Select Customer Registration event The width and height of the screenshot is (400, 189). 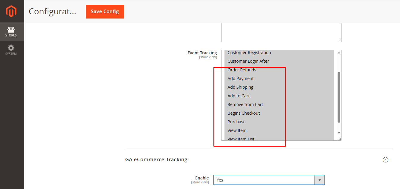249,53
